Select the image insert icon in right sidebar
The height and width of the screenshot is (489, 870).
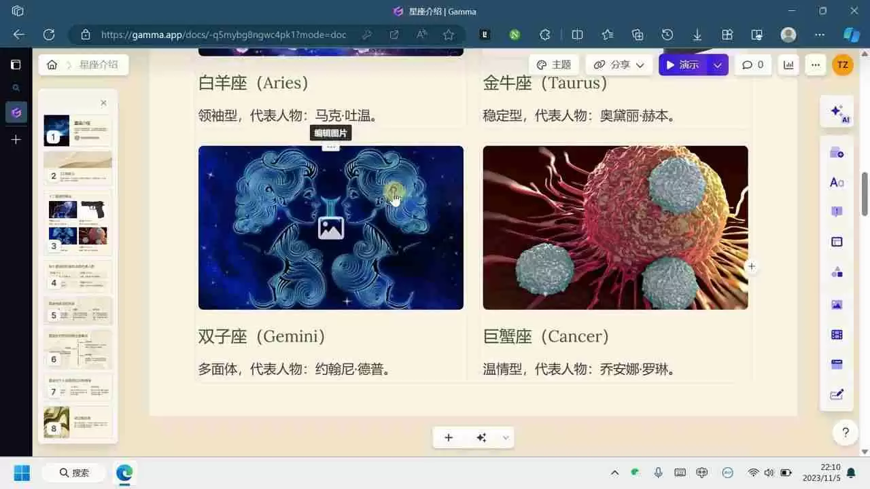coord(836,304)
